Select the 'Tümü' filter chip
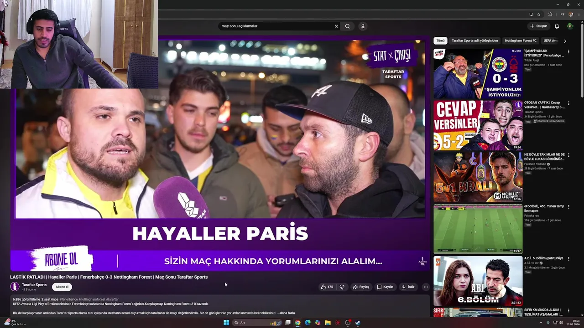The height and width of the screenshot is (328, 584). tap(440, 41)
